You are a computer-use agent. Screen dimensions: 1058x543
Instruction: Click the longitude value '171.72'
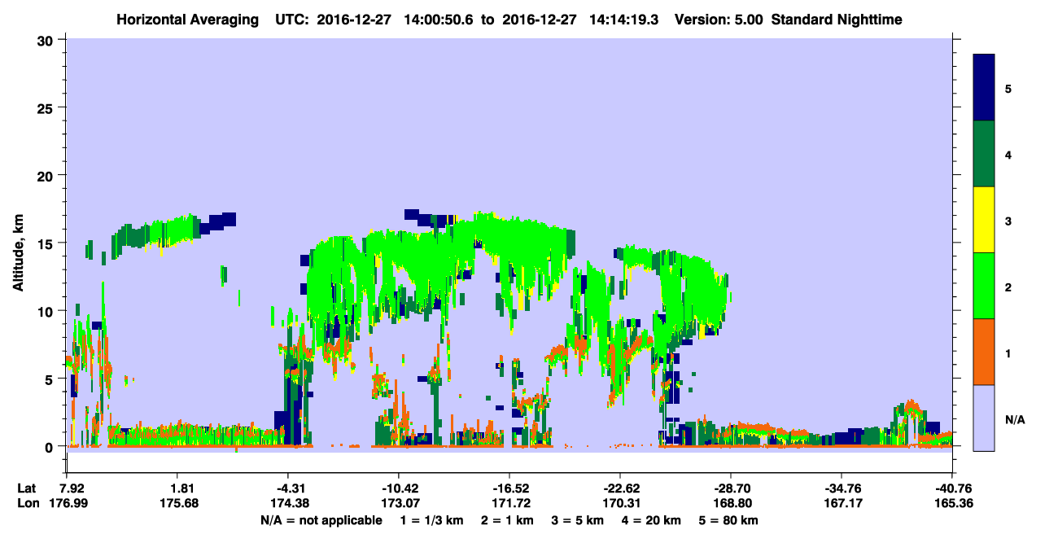pos(509,504)
